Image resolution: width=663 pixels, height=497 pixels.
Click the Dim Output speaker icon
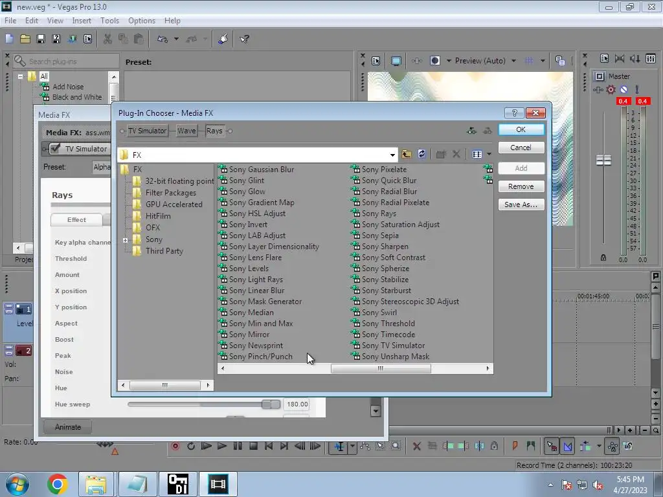635,58
